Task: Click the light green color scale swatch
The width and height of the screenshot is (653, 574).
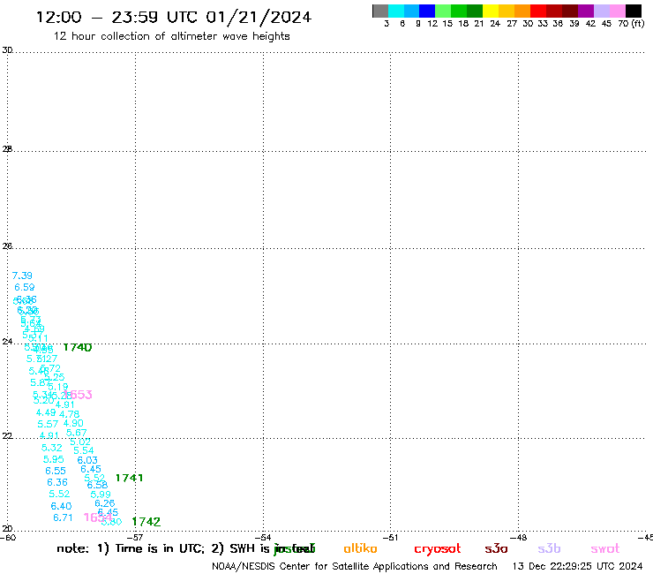Action: (443, 11)
